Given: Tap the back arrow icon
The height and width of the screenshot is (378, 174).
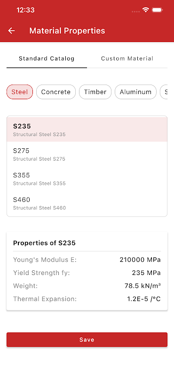Looking at the screenshot, I should (x=11, y=31).
